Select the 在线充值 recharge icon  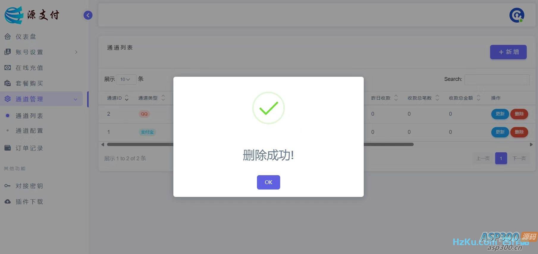tap(8, 68)
